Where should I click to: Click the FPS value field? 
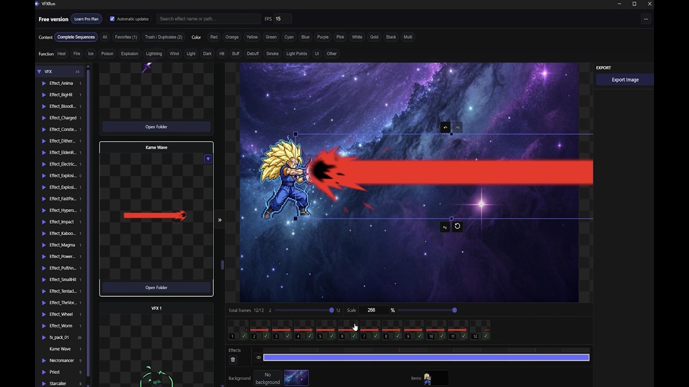[x=283, y=19]
